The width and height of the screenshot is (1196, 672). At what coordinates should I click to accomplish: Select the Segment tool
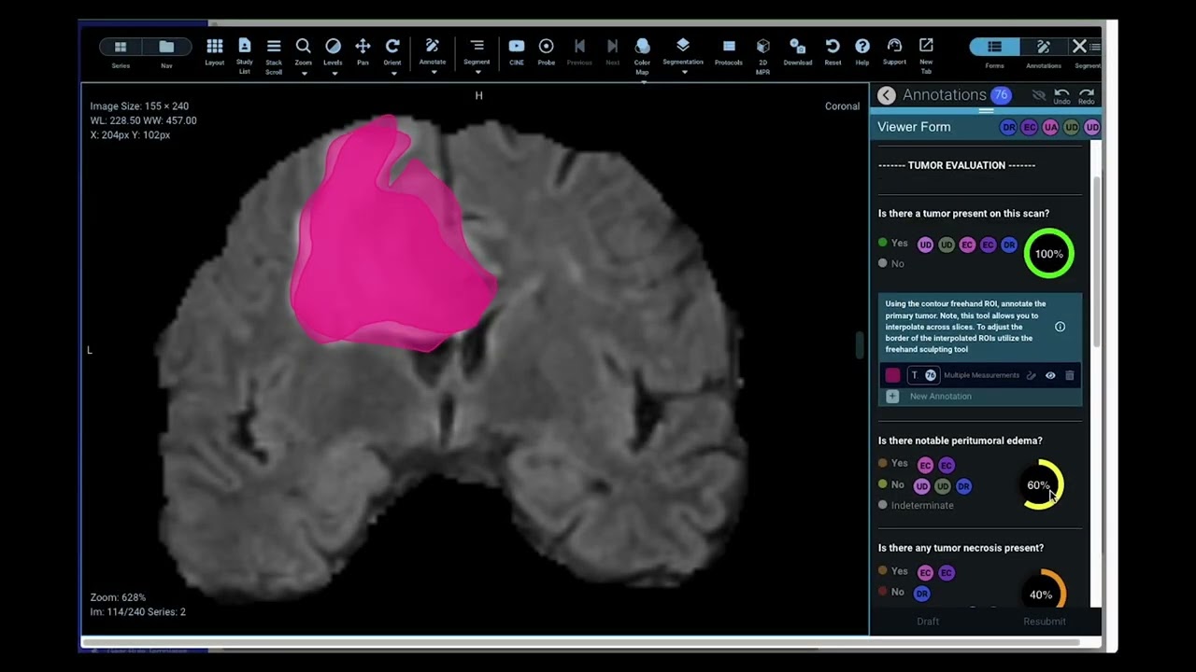coord(477,45)
